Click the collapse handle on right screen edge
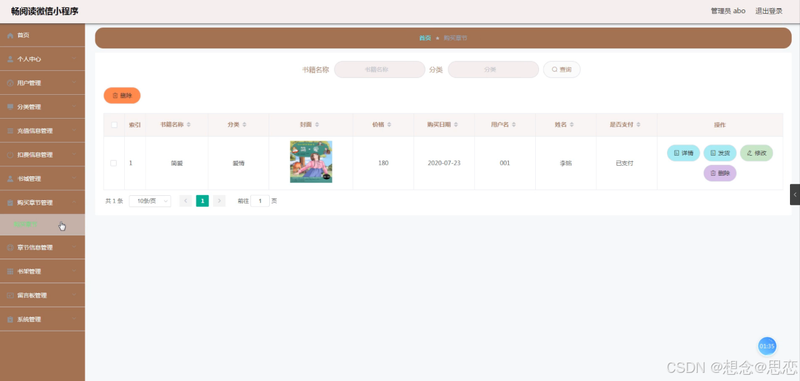The image size is (800, 381). click(795, 195)
